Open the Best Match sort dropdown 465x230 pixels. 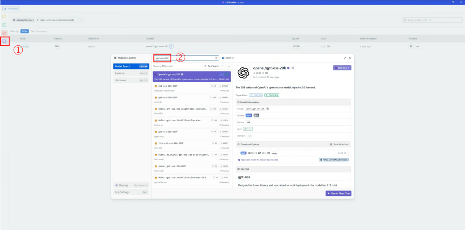[214, 66]
